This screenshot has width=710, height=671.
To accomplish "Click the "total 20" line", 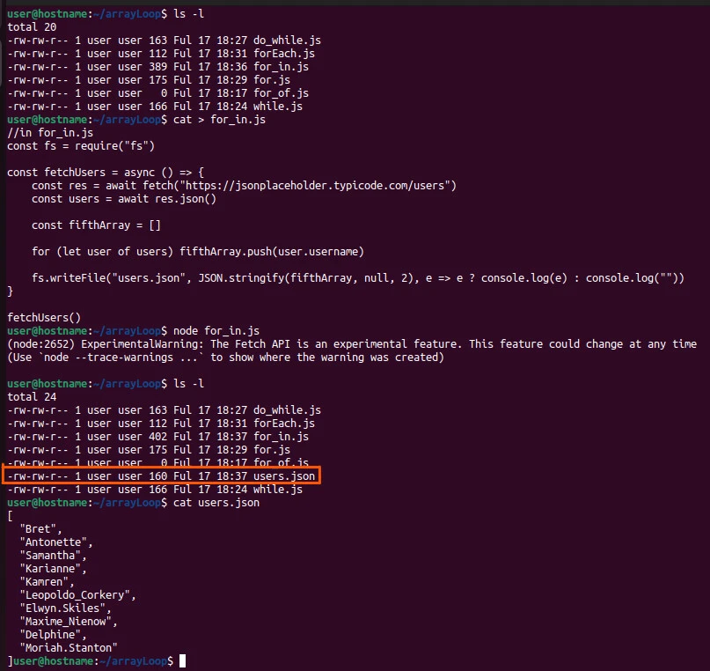I will pos(33,27).
